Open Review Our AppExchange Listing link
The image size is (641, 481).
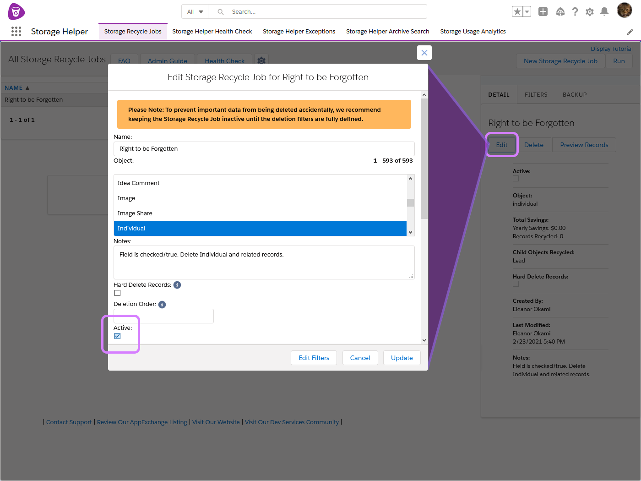tap(142, 422)
